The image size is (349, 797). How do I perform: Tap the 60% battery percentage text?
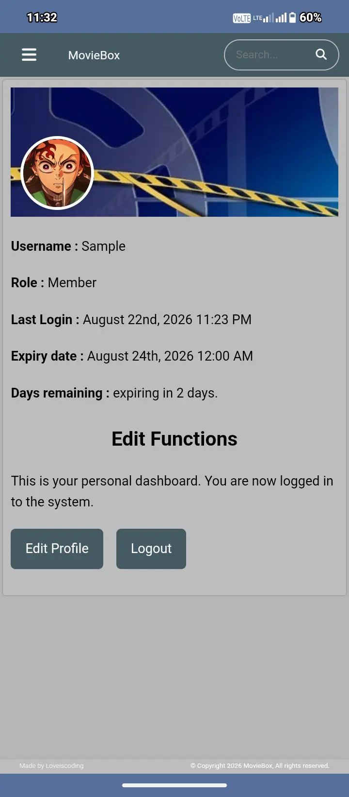tap(310, 17)
